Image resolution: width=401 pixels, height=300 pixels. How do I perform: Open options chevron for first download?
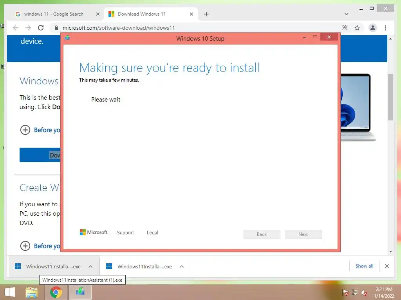pos(90,266)
